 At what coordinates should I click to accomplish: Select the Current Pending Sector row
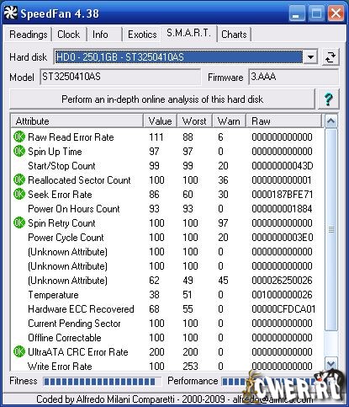167,323
